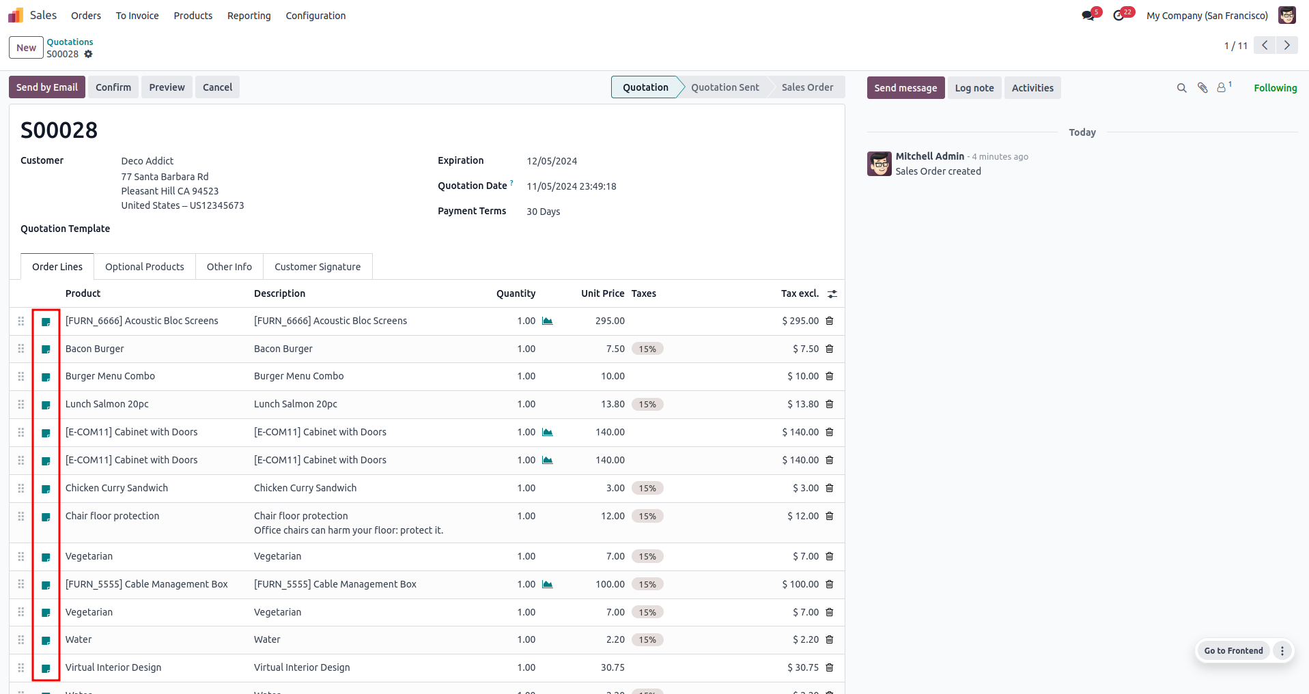Open the followers person icon
The width and height of the screenshot is (1309, 694).
(1222, 88)
